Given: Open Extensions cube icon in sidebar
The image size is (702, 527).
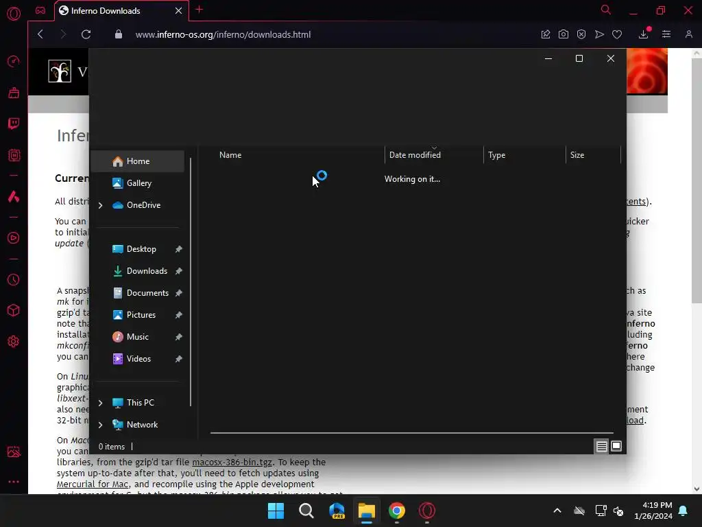Looking at the screenshot, I should click(x=14, y=310).
